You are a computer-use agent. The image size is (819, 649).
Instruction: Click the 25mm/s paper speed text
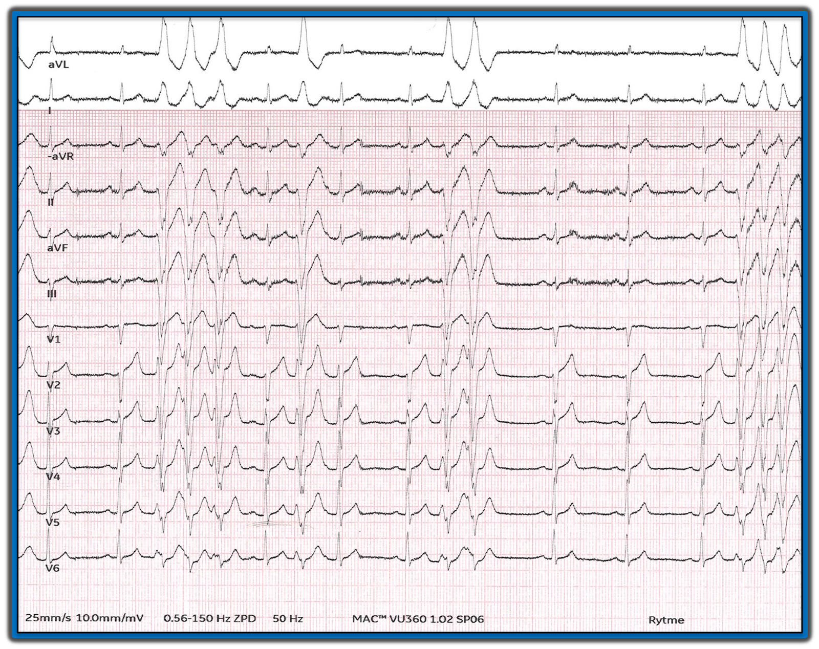click(x=48, y=618)
